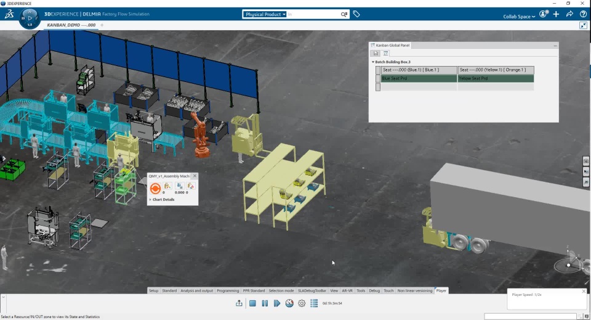Open the 3DS compass logo
This screenshot has width=591, height=320.
[x=9, y=14]
